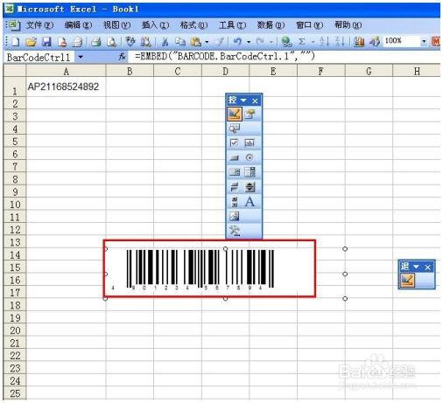Select the Check Box control tool

234,142
